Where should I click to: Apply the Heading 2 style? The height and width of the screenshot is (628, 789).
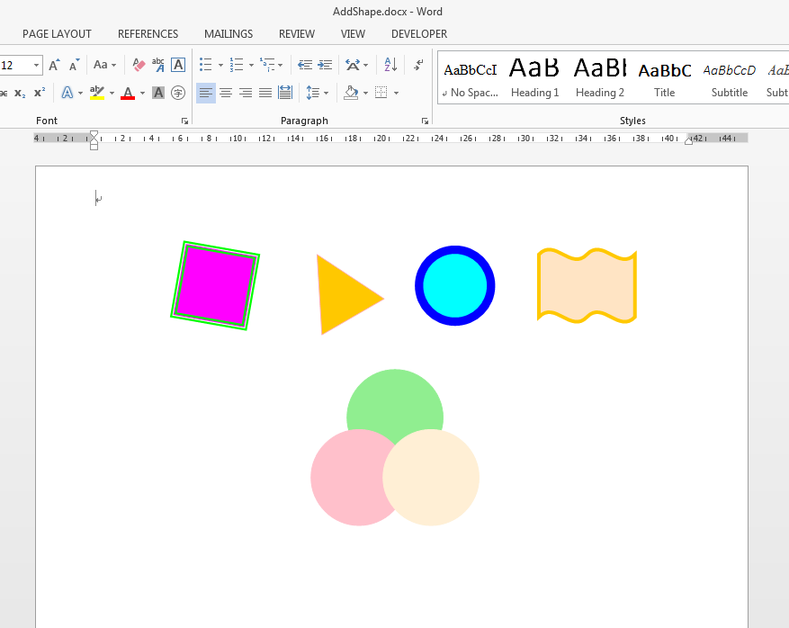click(x=600, y=77)
